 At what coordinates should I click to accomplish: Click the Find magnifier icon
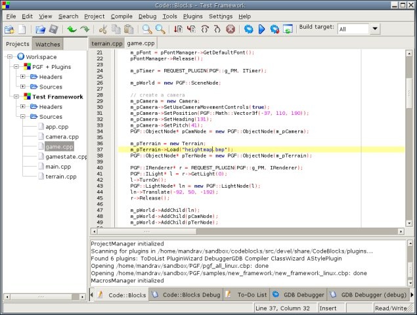(x=147, y=30)
